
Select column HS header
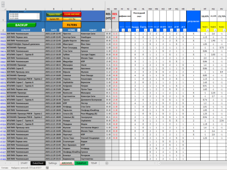click(193, 9)
